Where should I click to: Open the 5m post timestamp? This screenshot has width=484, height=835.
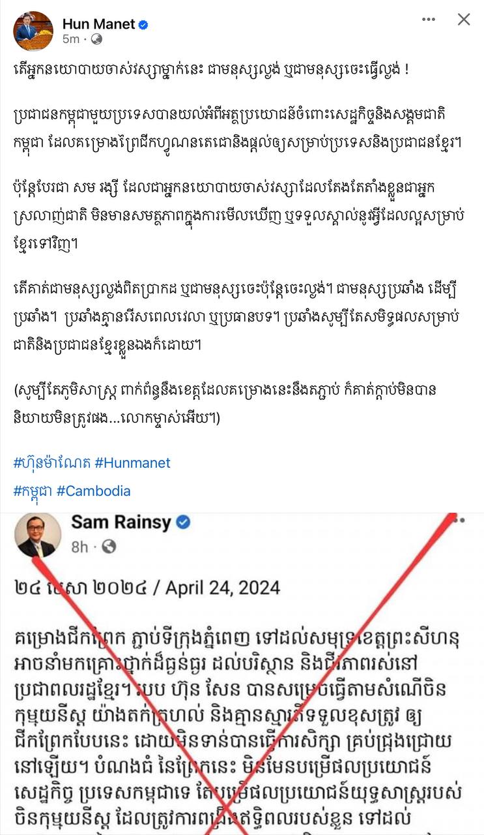pos(70,39)
